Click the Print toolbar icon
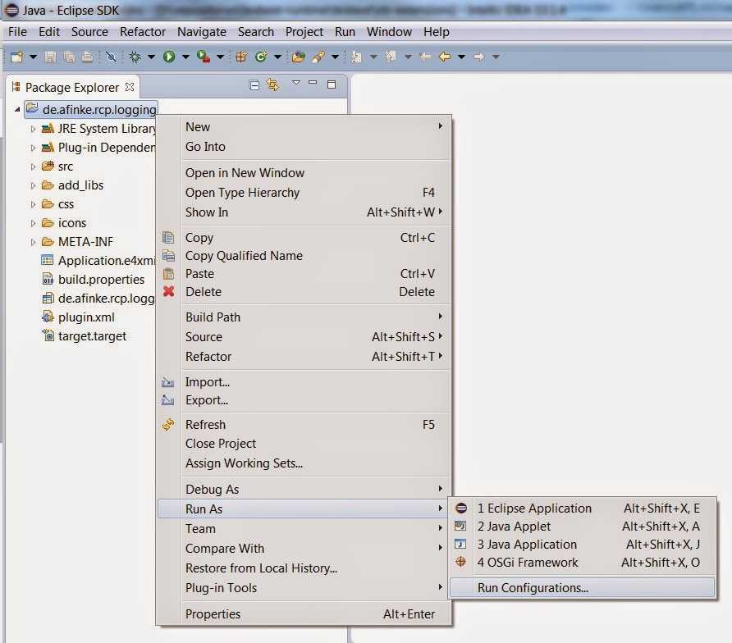The height and width of the screenshot is (643, 732). 87,57
